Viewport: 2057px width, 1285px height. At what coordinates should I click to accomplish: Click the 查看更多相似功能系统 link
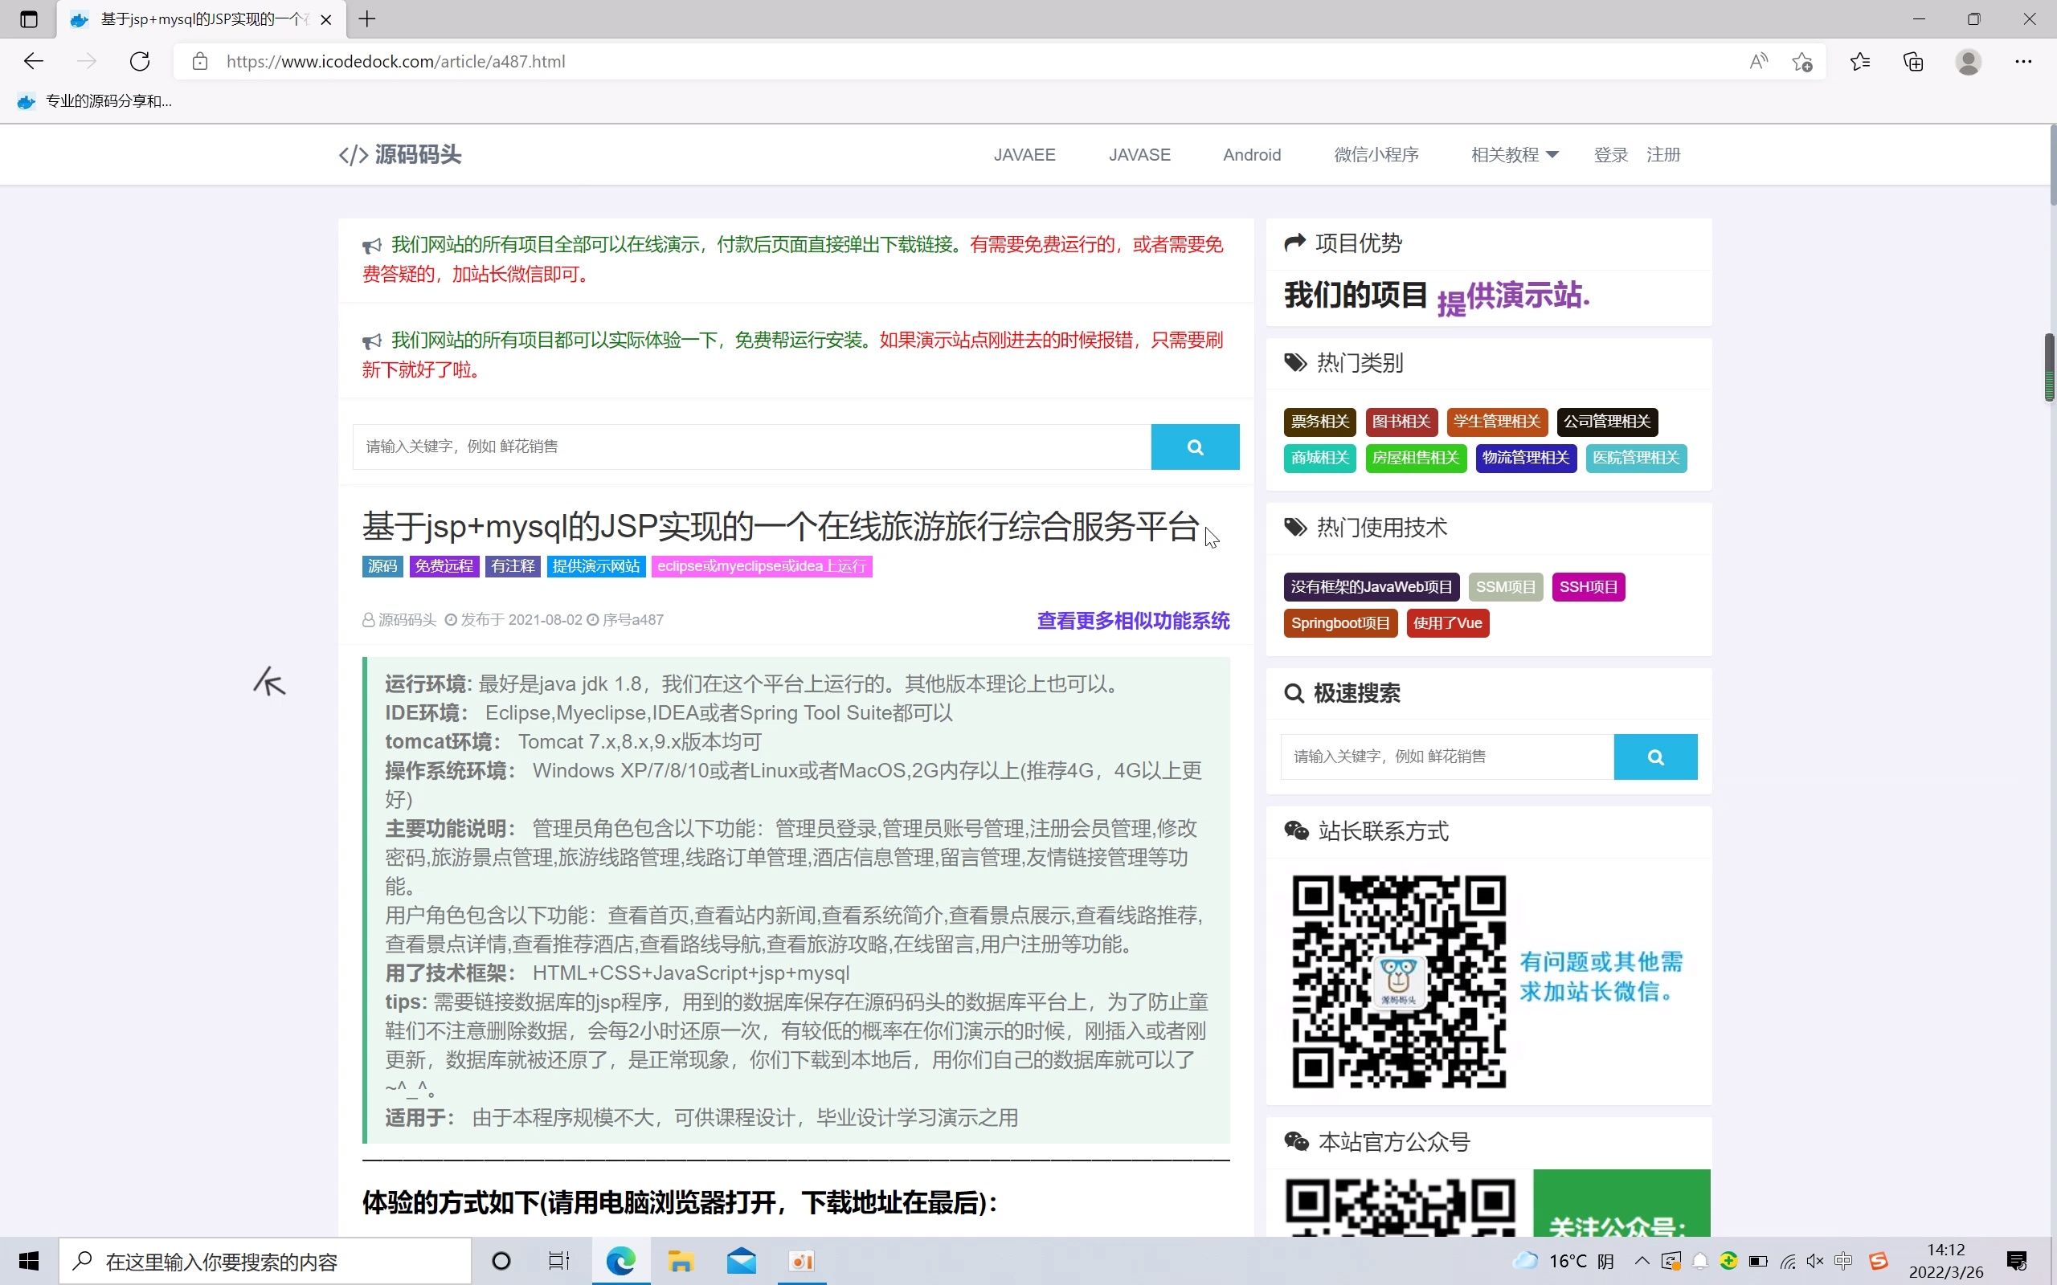click(1132, 620)
